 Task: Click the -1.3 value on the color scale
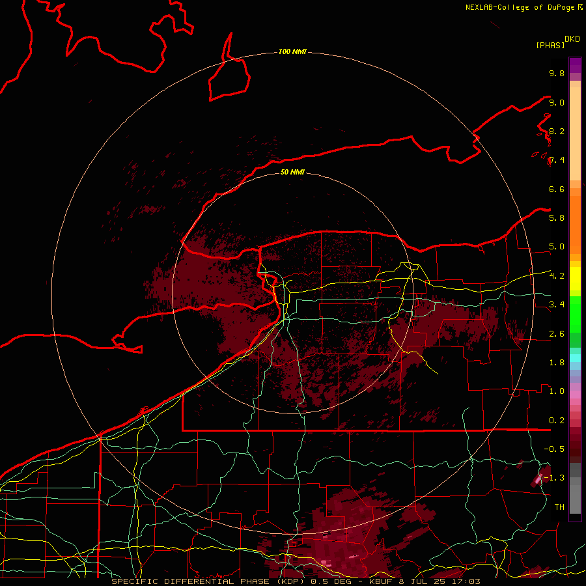tap(554, 478)
